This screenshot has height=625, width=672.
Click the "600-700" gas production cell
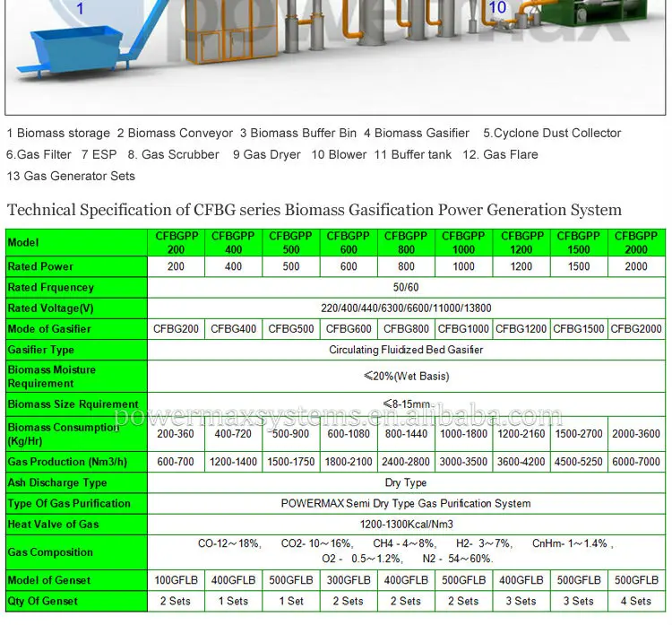[x=177, y=462]
